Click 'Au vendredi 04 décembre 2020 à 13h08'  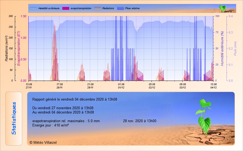click(x=63, y=112)
